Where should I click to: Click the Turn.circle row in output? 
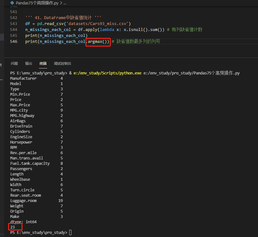pyautogui.click(x=37, y=190)
